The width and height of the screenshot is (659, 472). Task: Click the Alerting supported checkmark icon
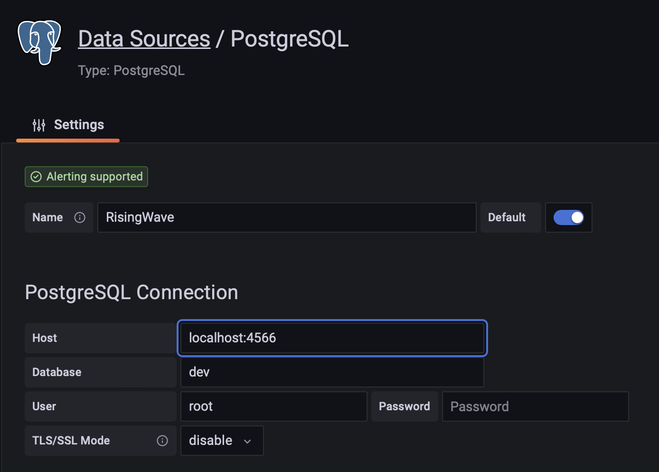click(36, 177)
